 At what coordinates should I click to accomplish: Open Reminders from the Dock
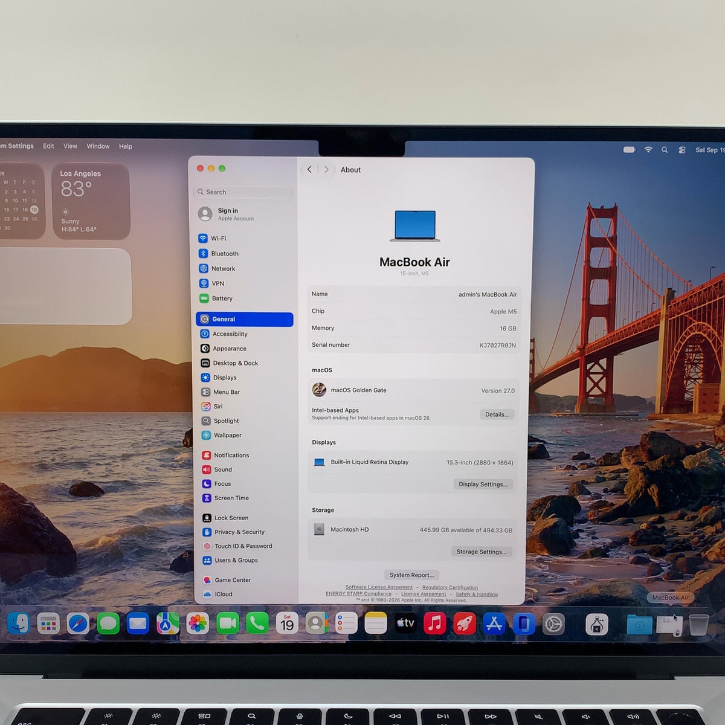click(346, 623)
